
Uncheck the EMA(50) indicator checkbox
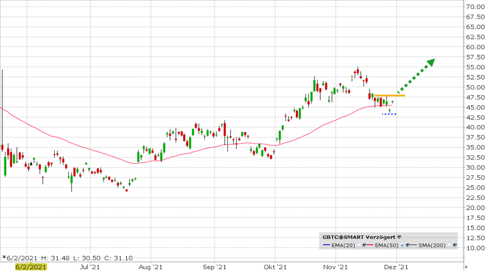402,245
